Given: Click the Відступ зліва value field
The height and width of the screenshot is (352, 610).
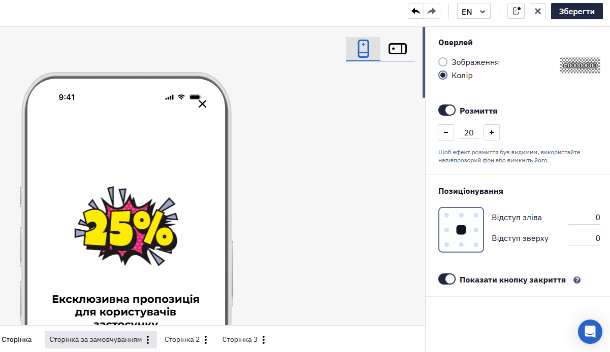Looking at the screenshot, I should (585, 218).
